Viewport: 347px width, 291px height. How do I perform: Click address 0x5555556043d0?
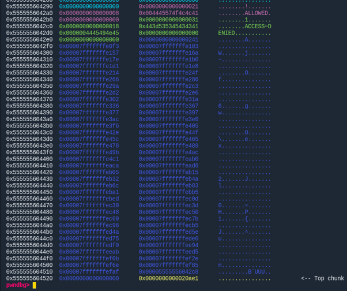pyautogui.click(x=29, y=139)
